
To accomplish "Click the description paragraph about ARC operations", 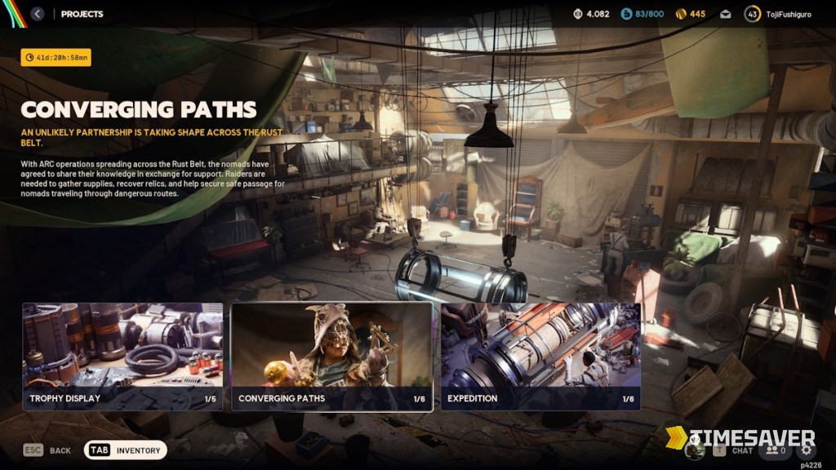I will pyautogui.click(x=153, y=179).
